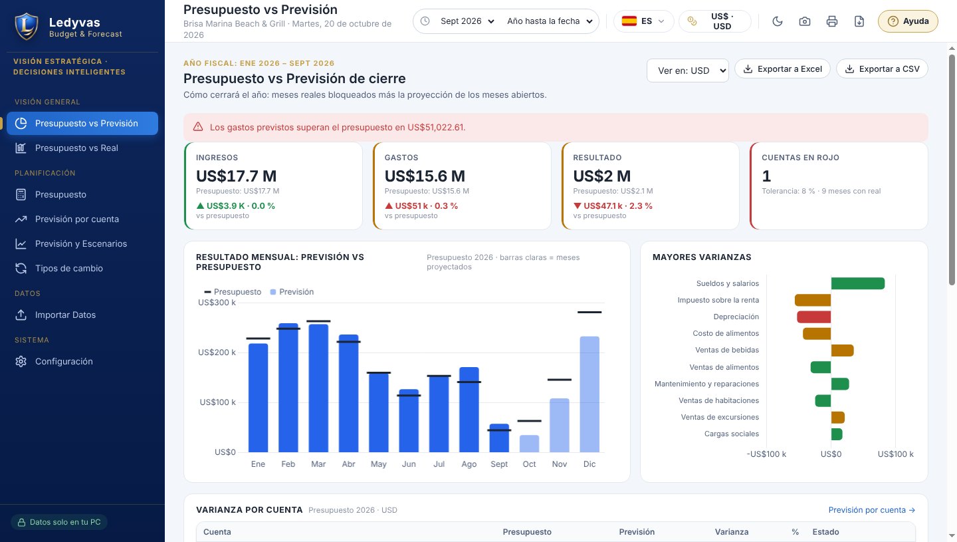Open the Ver en: USD dropdown

tap(688, 70)
